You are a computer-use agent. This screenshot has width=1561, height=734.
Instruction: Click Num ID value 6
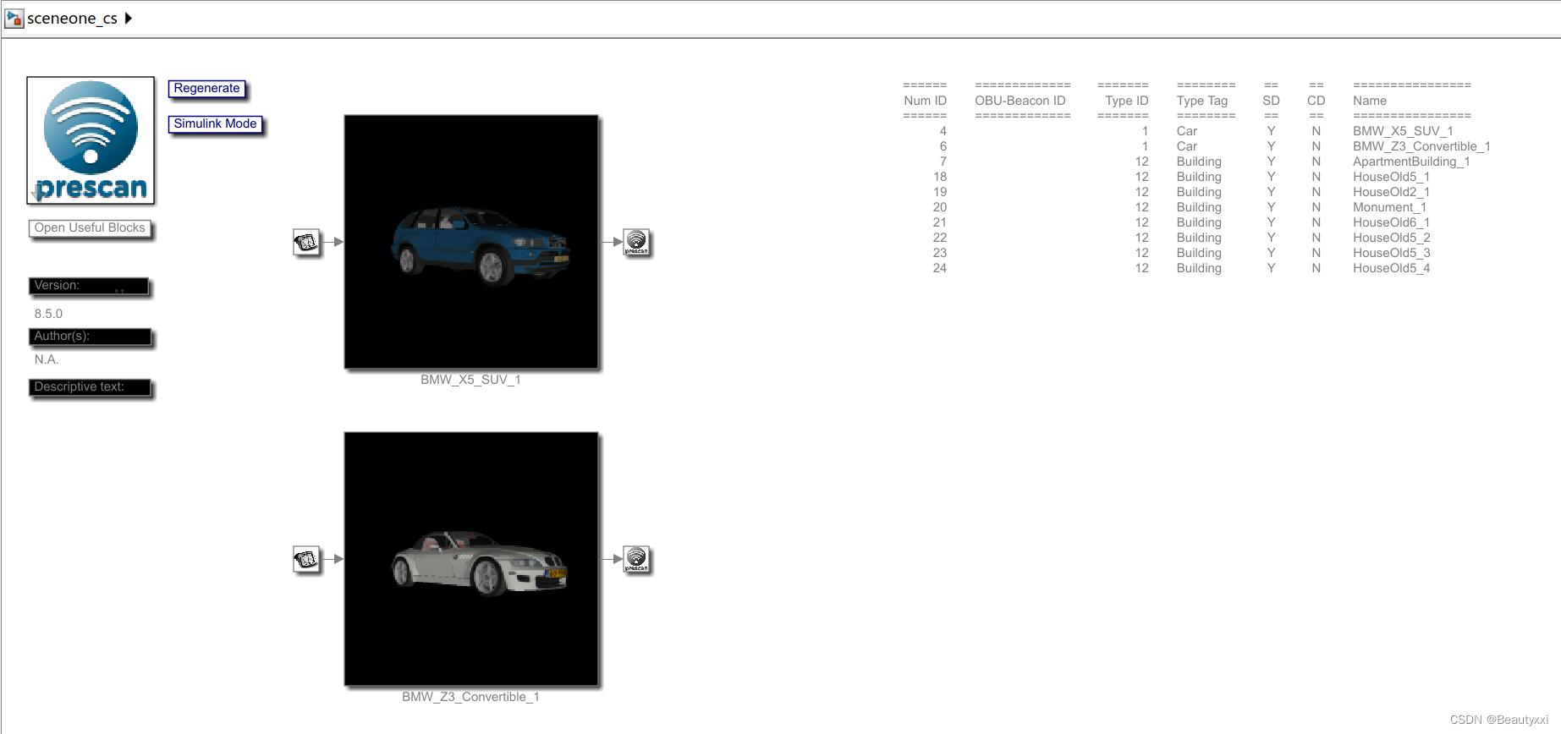coord(943,146)
